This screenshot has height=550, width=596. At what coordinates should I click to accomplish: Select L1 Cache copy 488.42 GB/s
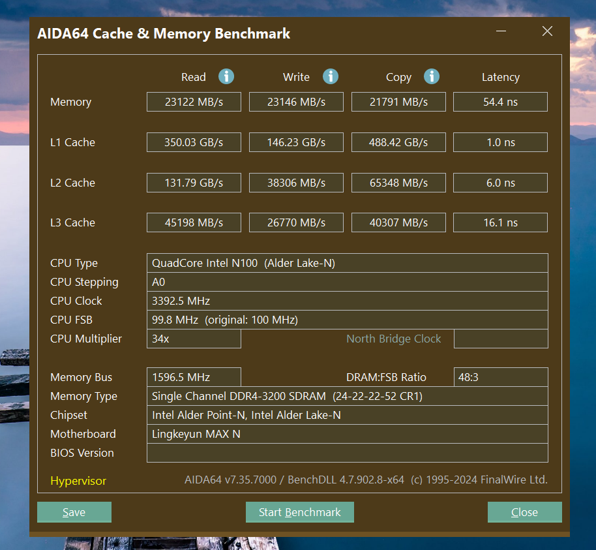click(398, 142)
